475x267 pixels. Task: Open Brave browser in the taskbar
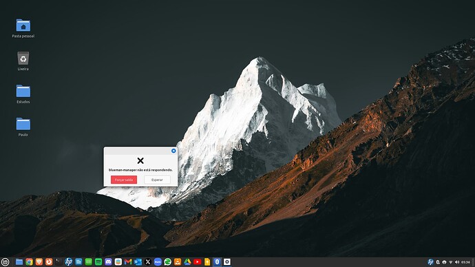pyautogui.click(x=39, y=262)
